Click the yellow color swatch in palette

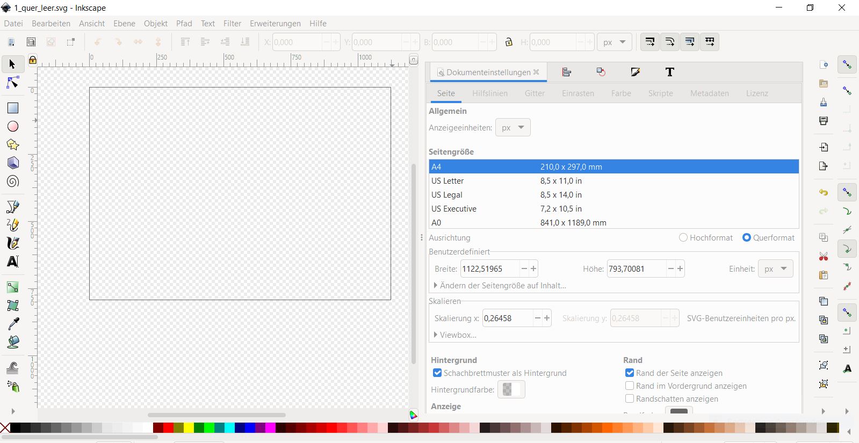(189, 428)
